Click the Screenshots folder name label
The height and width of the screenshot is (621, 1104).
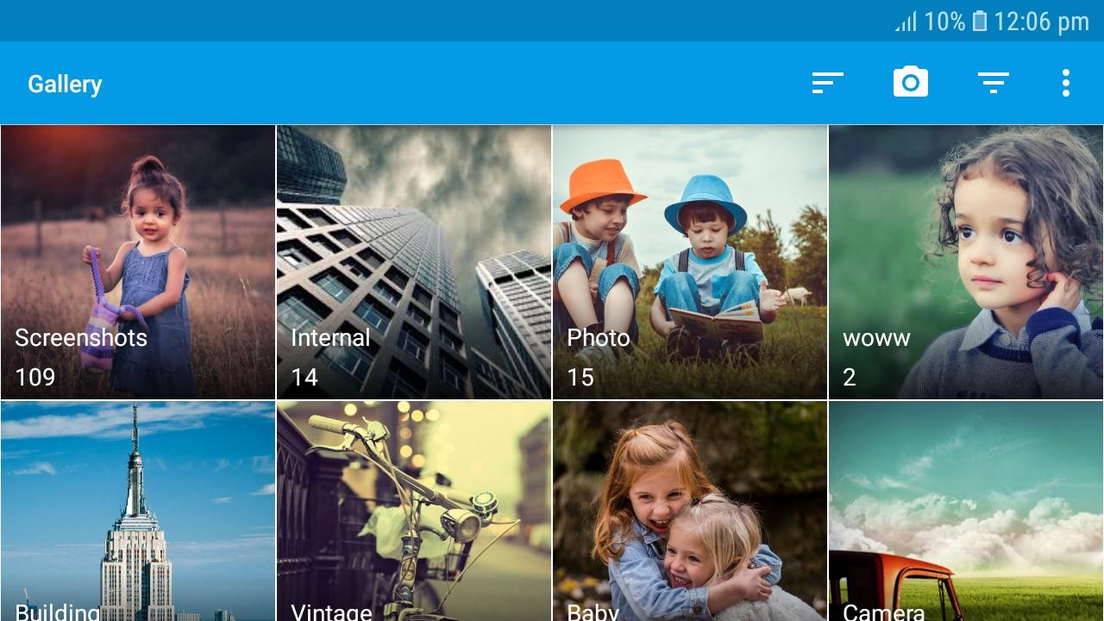coord(81,337)
